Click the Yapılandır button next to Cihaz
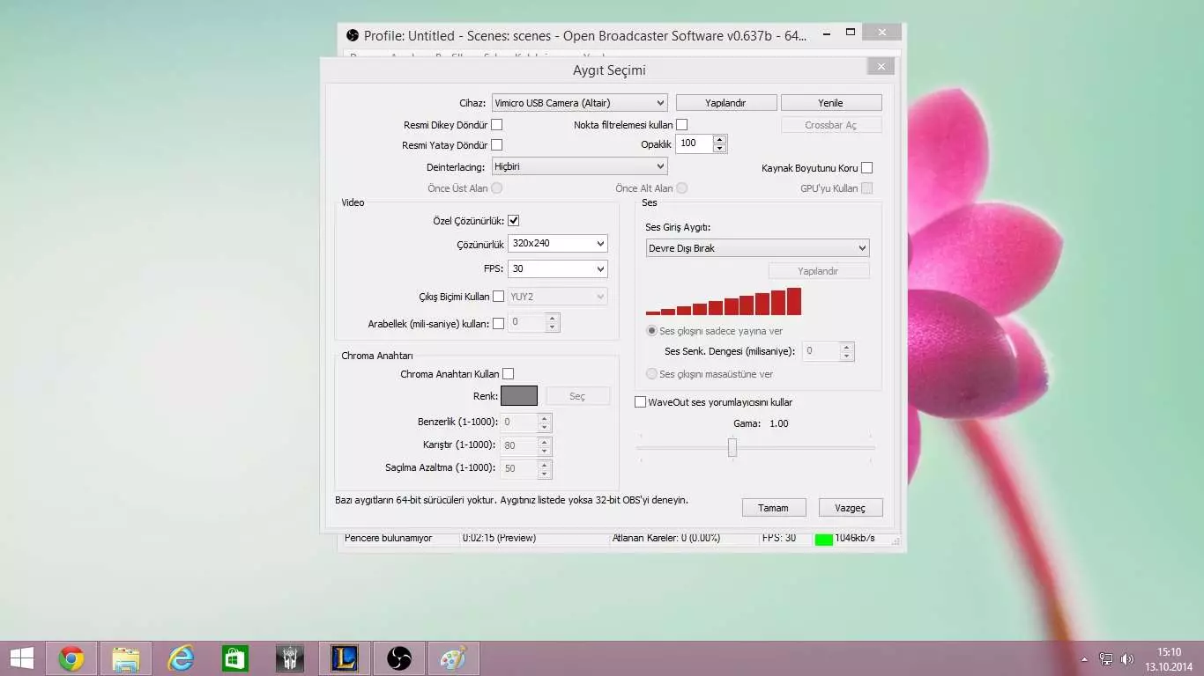 click(726, 103)
